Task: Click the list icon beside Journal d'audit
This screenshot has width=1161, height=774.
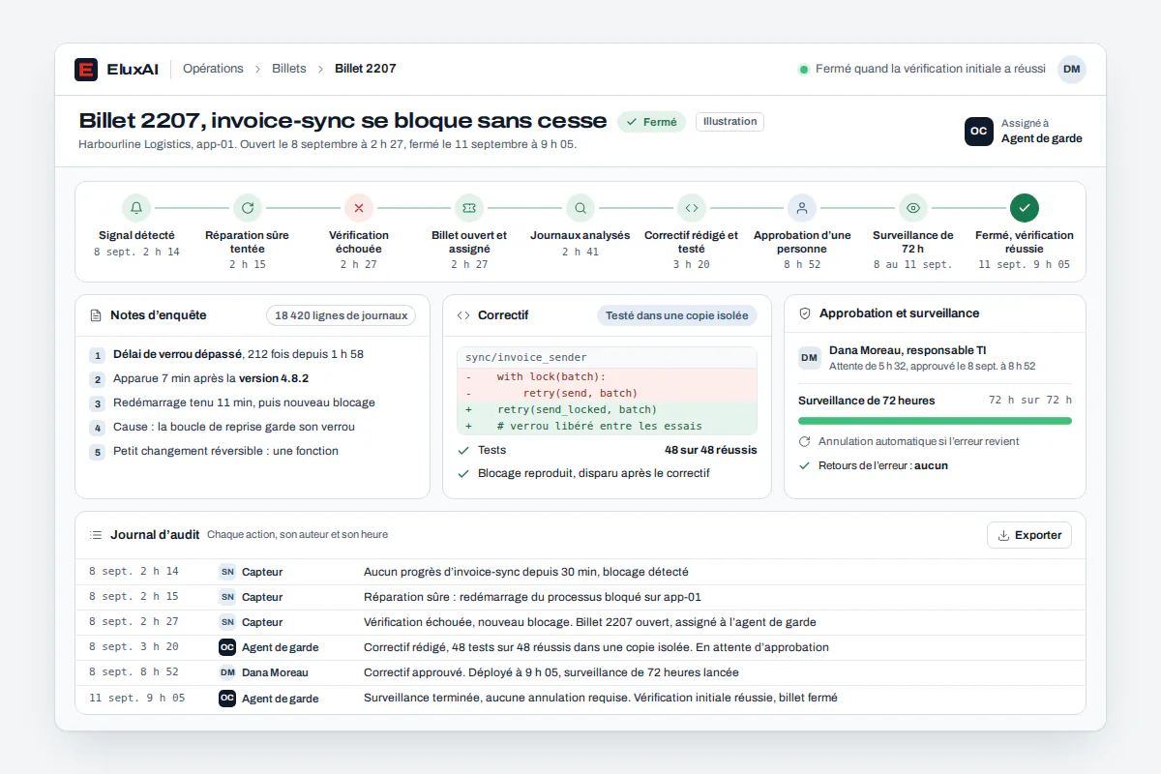Action: coord(96,535)
